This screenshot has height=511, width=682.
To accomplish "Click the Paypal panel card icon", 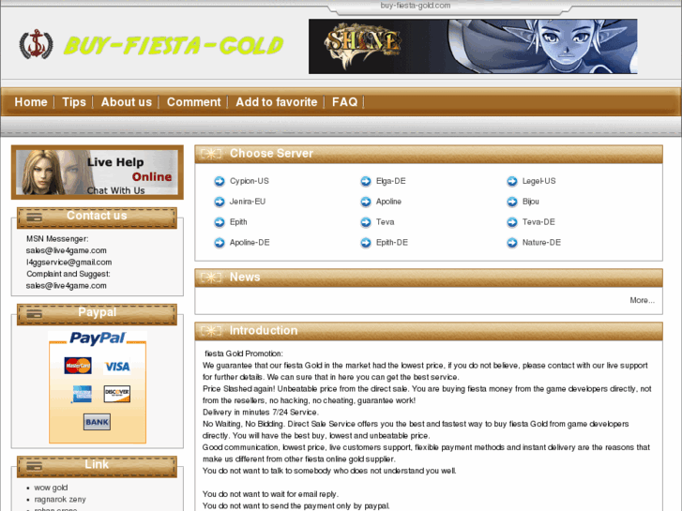I will tap(34, 313).
